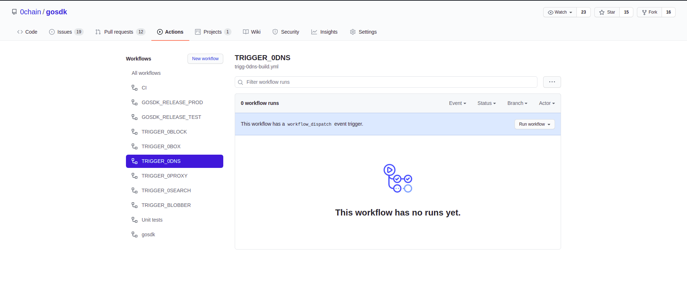Open the Actor filter dropdown
The width and height of the screenshot is (687, 300).
point(547,103)
